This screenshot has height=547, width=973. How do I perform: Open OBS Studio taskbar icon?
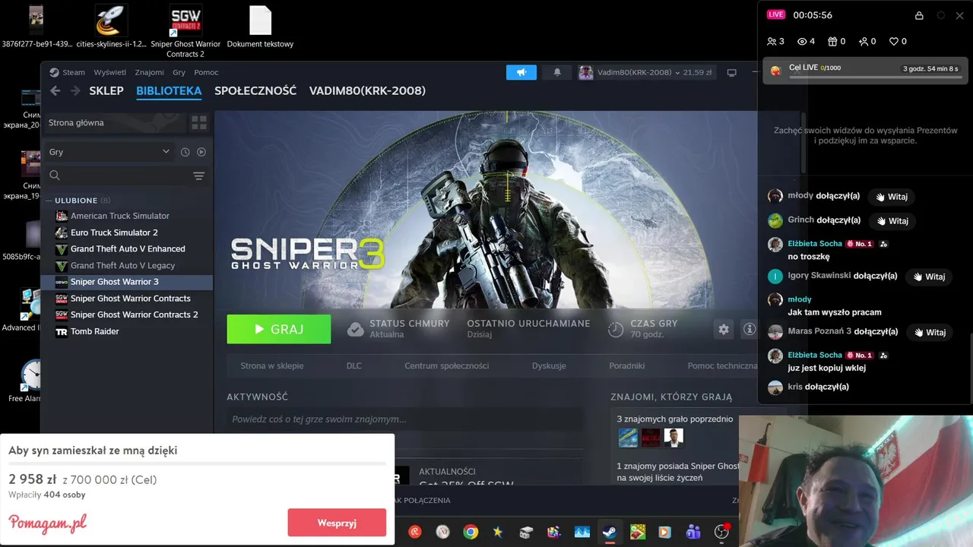click(721, 532)
